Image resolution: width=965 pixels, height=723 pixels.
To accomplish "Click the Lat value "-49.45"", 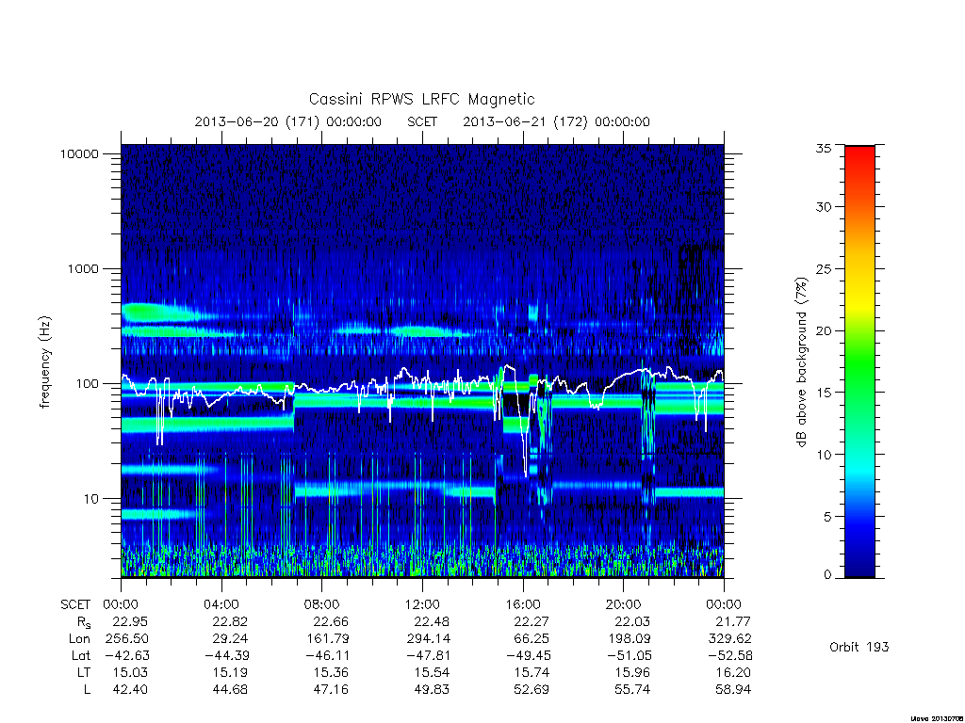I will (529, 656).
